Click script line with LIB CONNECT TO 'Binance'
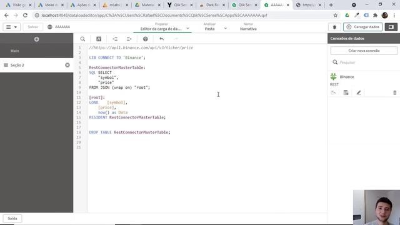The height and width of the screenshot is (225, 400). pos(117,57)
